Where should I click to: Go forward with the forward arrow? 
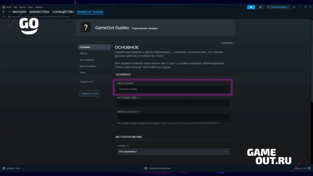coord(9,12)
